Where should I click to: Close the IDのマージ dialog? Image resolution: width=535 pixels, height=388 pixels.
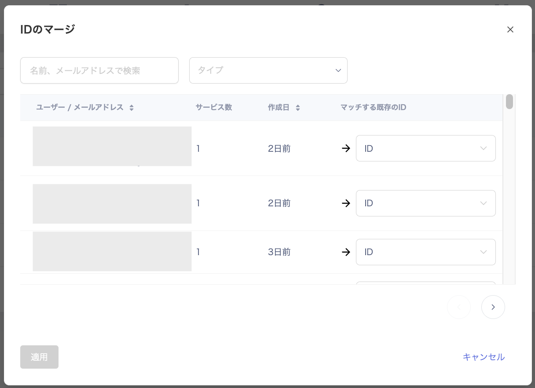pyautogui.click(x=510, y=29)
